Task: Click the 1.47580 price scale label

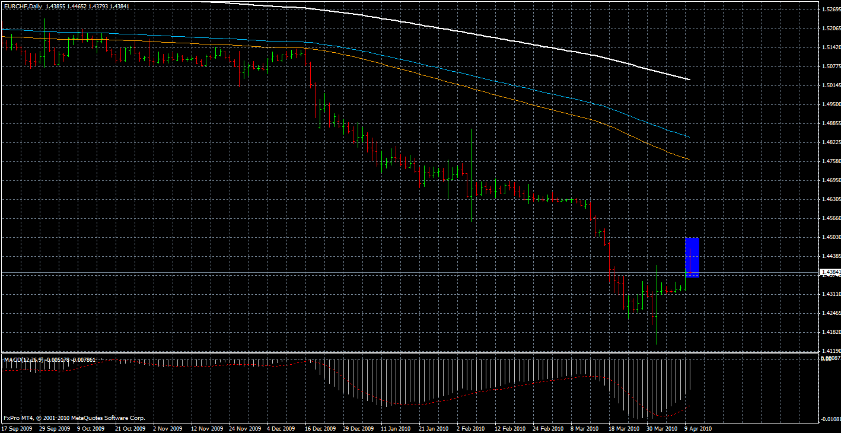Action: point(831,161)
